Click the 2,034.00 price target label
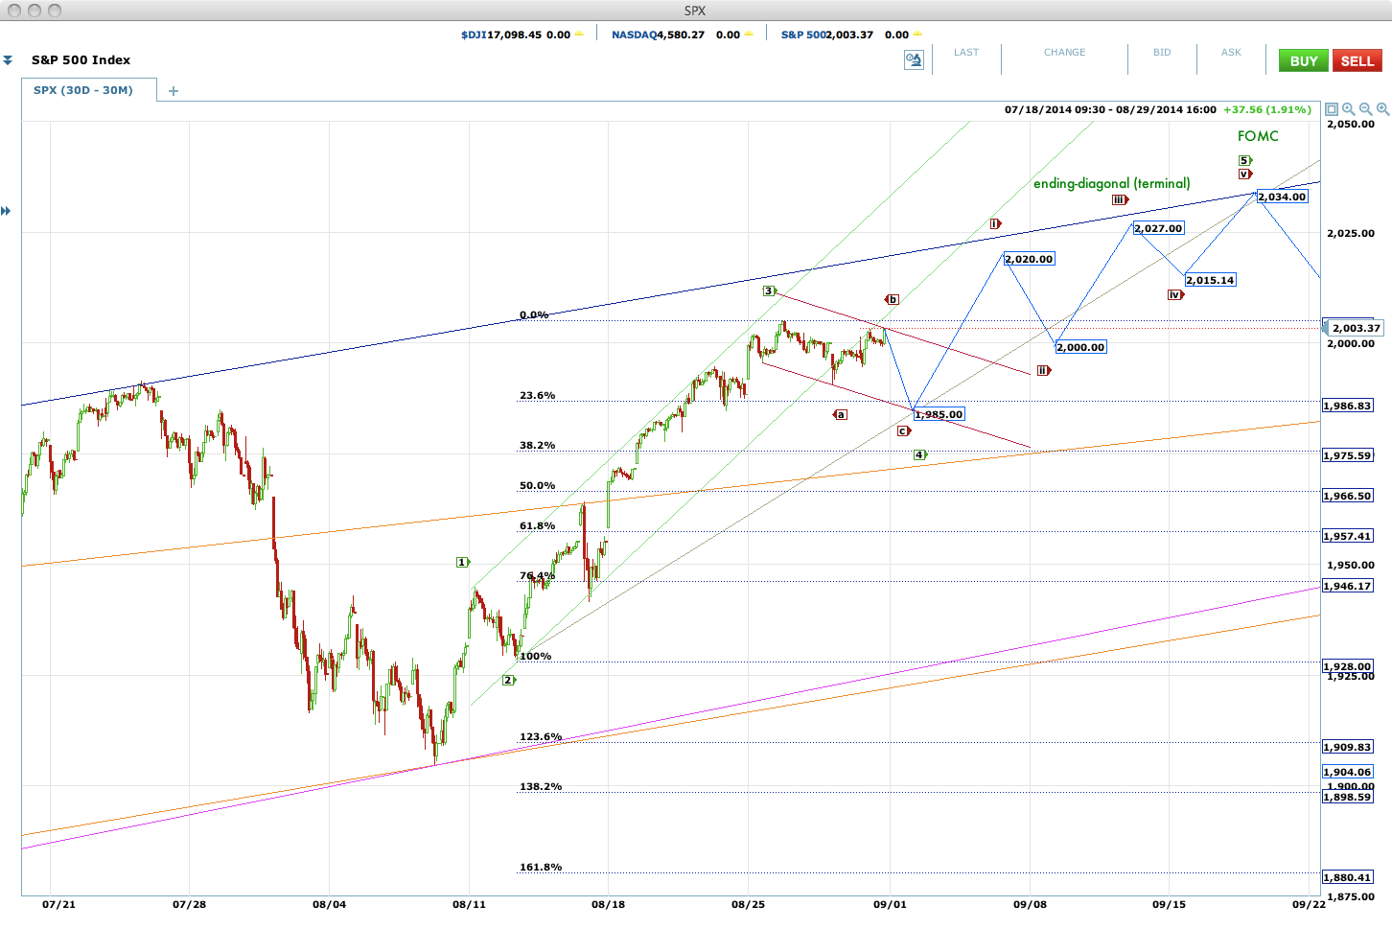The image size is (1392, 929). tap(1283, 197)
